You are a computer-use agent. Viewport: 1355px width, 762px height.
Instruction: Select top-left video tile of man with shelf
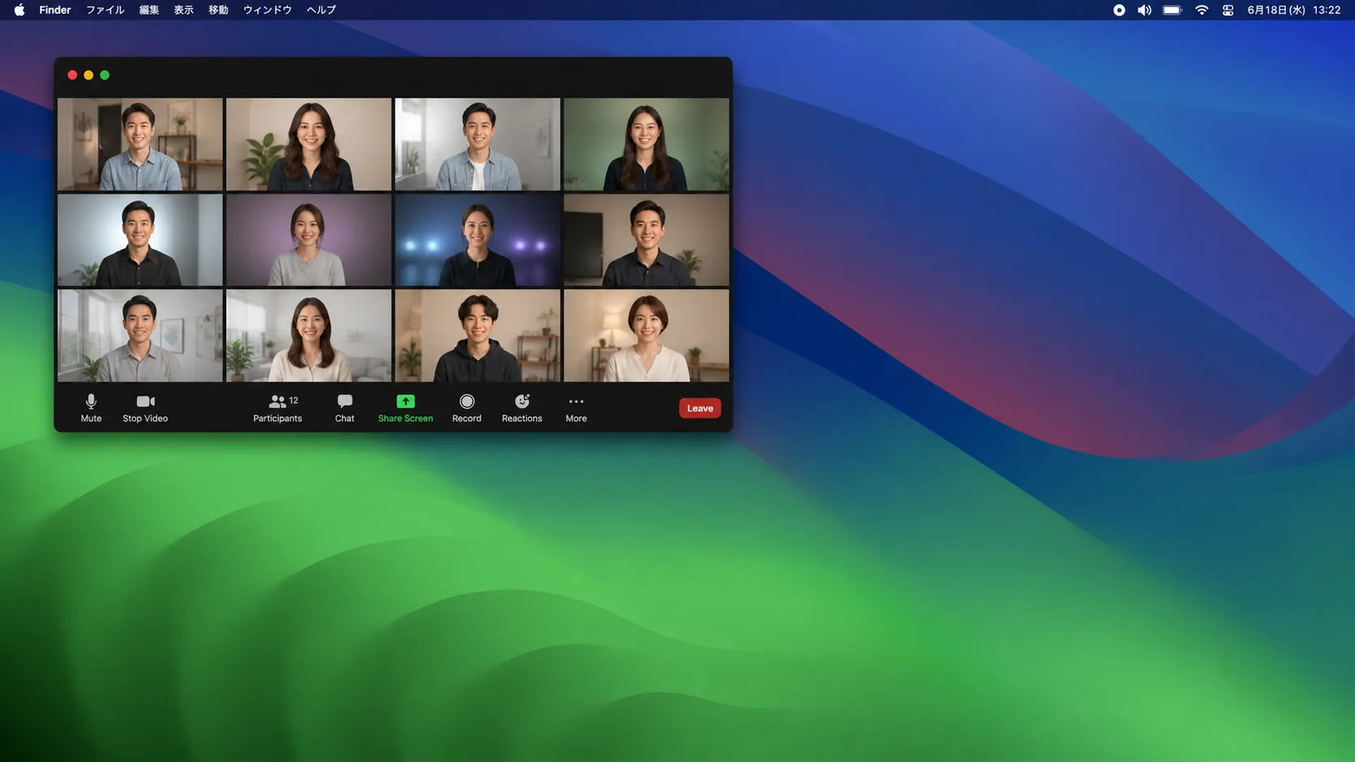tap(140, 144)
